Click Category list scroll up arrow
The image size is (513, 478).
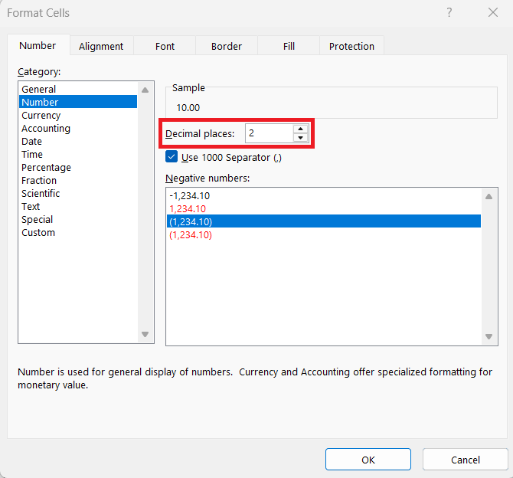(x=145, y=90)
